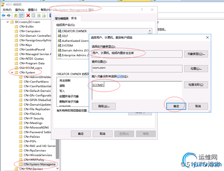Click the 检查名称(C) button
Viewport: 224px width, 171px height.
(196, 85)
